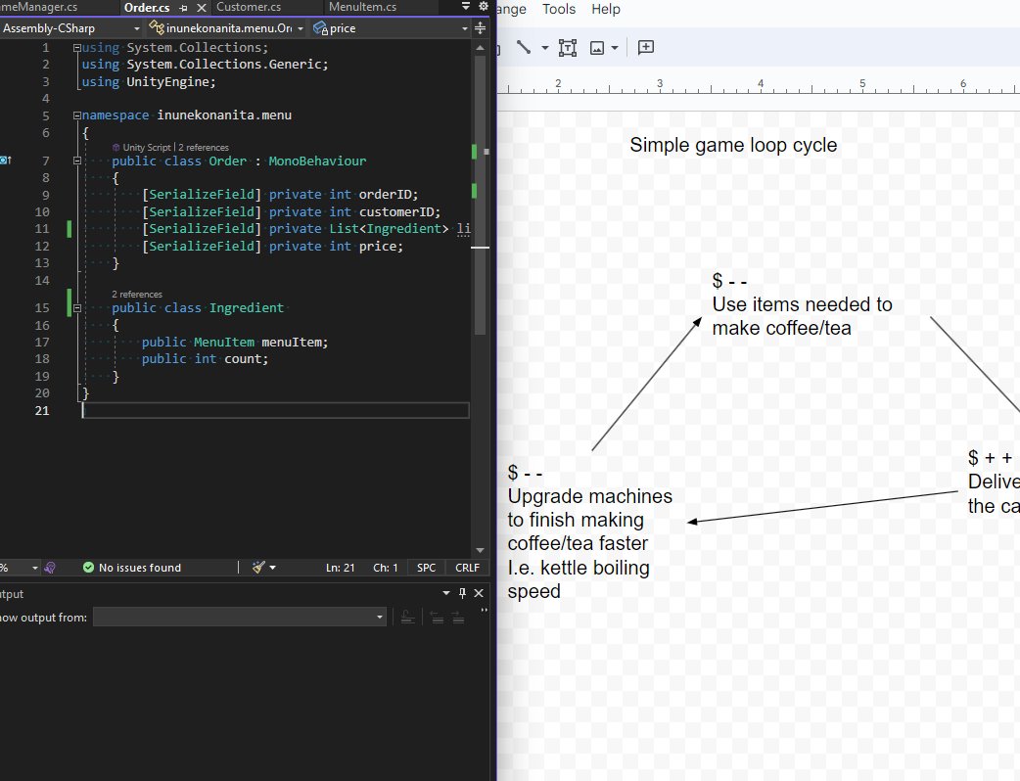The image size is (1020, 781).
Task: Click the Ln: 21 line indicator
Action: tap(341, 568)
